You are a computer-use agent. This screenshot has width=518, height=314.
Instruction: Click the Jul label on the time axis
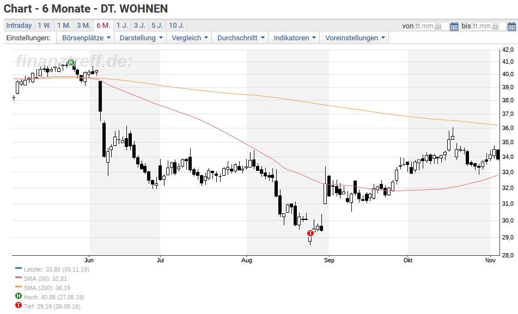[x=160, y=260]
